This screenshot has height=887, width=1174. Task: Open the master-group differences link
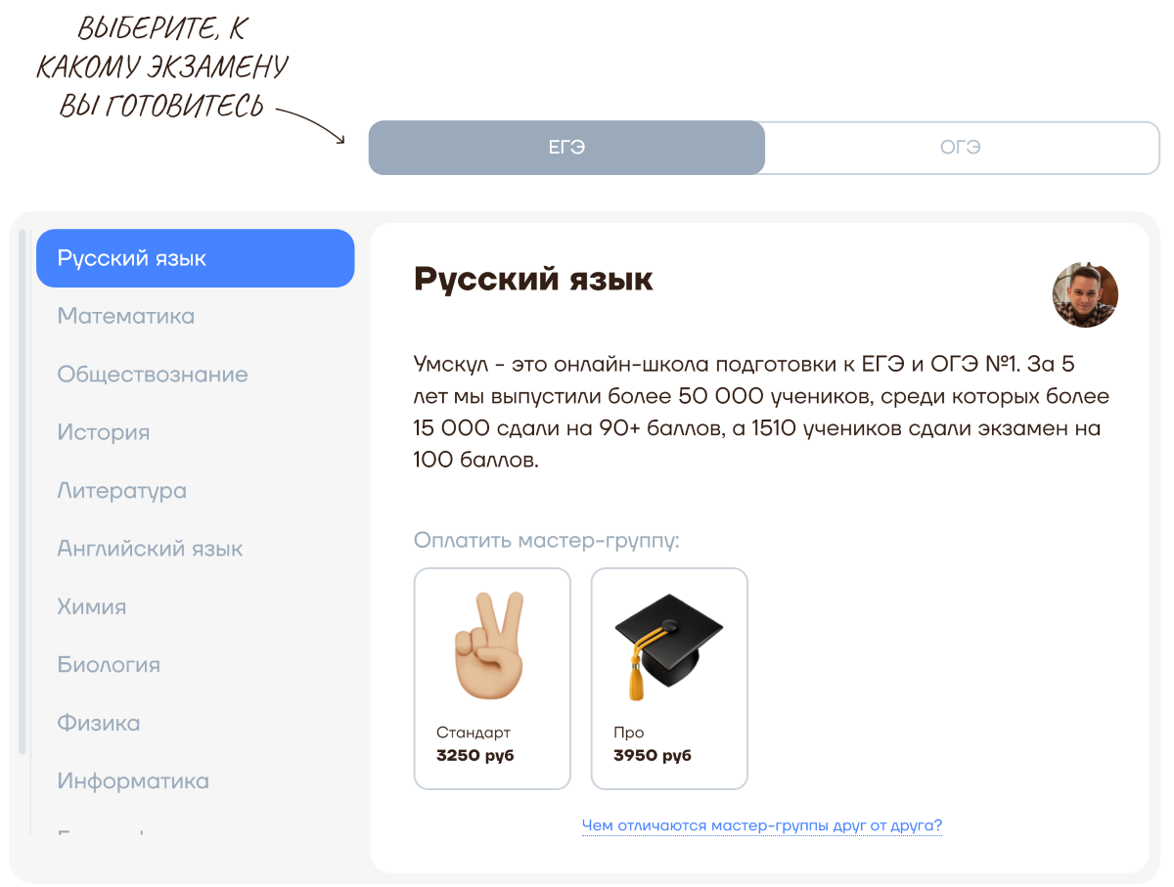[762, 826]
